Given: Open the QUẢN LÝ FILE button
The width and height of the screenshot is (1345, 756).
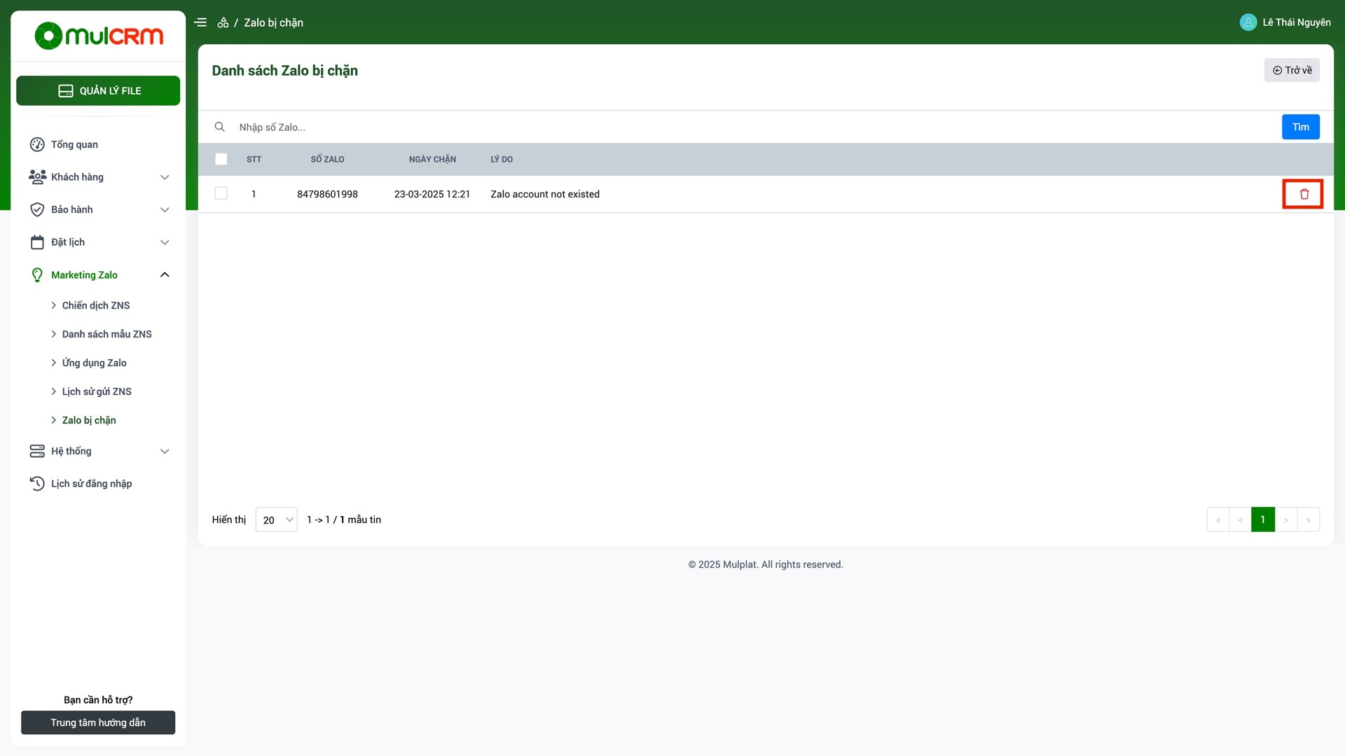Looking at the screenshot, I should pos(98,91).
